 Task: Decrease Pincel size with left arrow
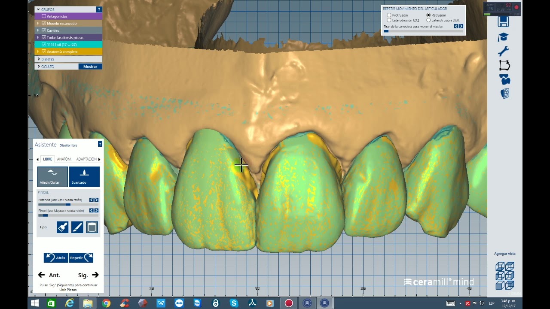pyautogui.click(x=92, y=211)
